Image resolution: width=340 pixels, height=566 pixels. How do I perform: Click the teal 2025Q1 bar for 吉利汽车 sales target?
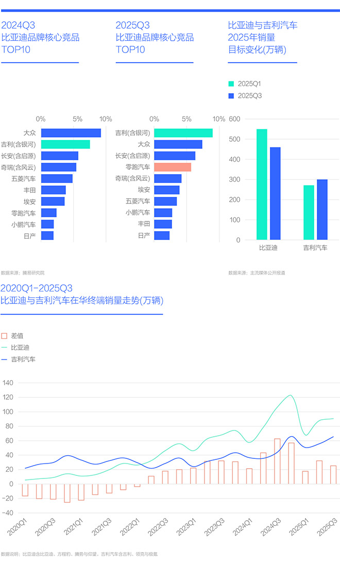pos(309,213)
